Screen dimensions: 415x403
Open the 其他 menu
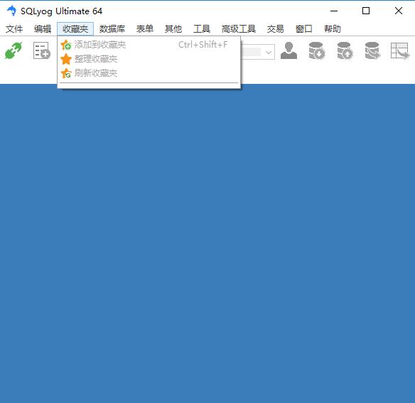pos(173,28)
